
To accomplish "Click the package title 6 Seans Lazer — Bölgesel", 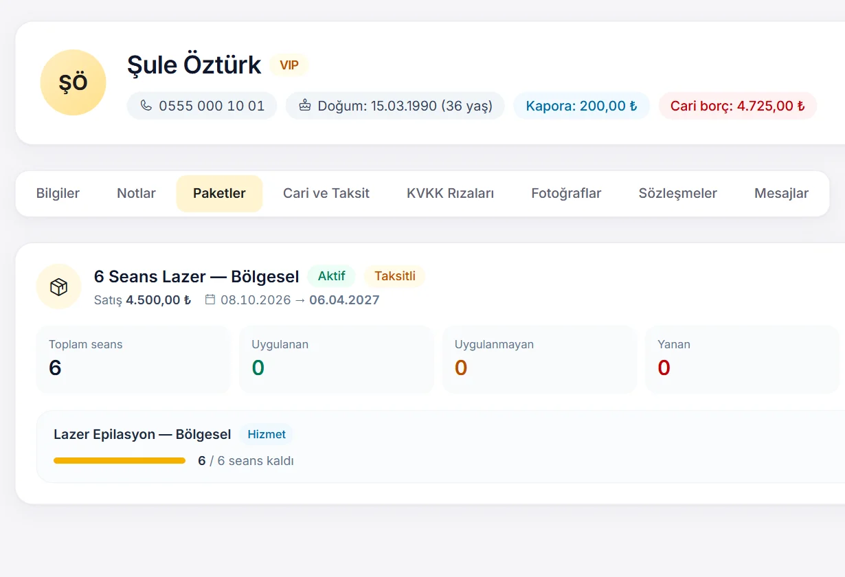I will [x=196, y=276].
